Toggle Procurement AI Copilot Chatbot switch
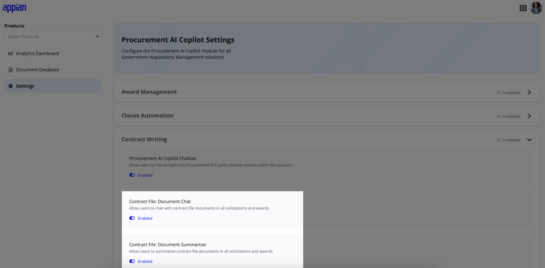 pos(132,175)
